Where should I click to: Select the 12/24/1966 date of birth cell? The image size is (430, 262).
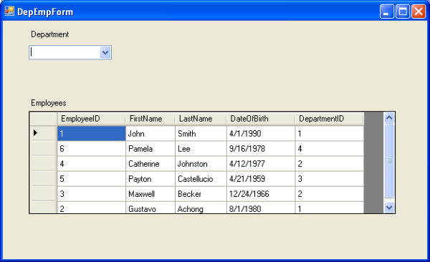coord(261,194)
